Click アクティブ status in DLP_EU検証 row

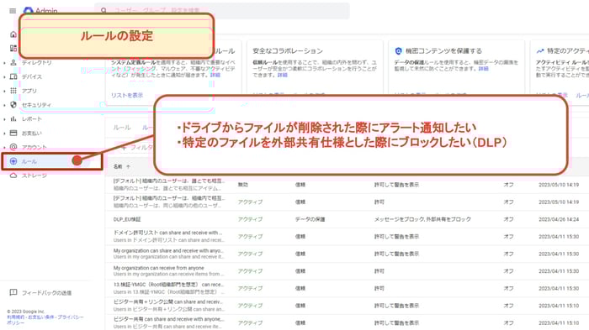coord(250,219)
